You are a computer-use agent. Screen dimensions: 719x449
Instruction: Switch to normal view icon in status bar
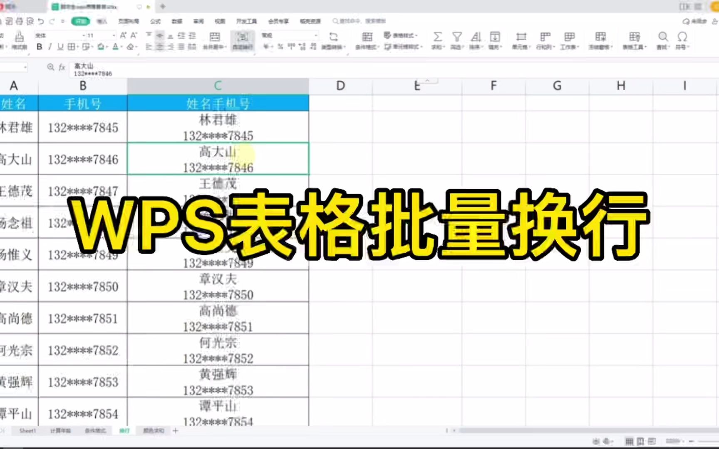pyautogui.click(x=629, y=441)
